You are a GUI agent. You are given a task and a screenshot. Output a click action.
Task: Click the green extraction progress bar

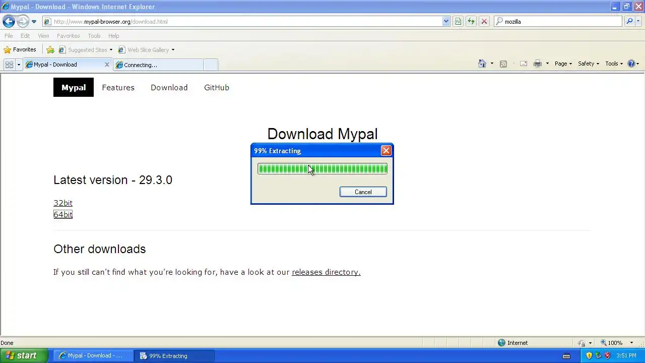point(322,169)
